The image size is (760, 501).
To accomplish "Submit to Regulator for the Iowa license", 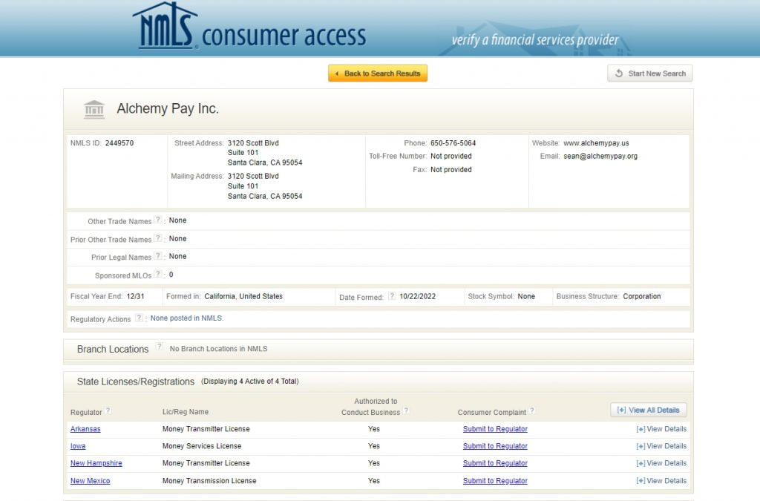I will tap(495, 446).
